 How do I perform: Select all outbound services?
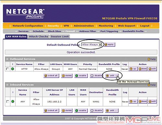point(51,76)
